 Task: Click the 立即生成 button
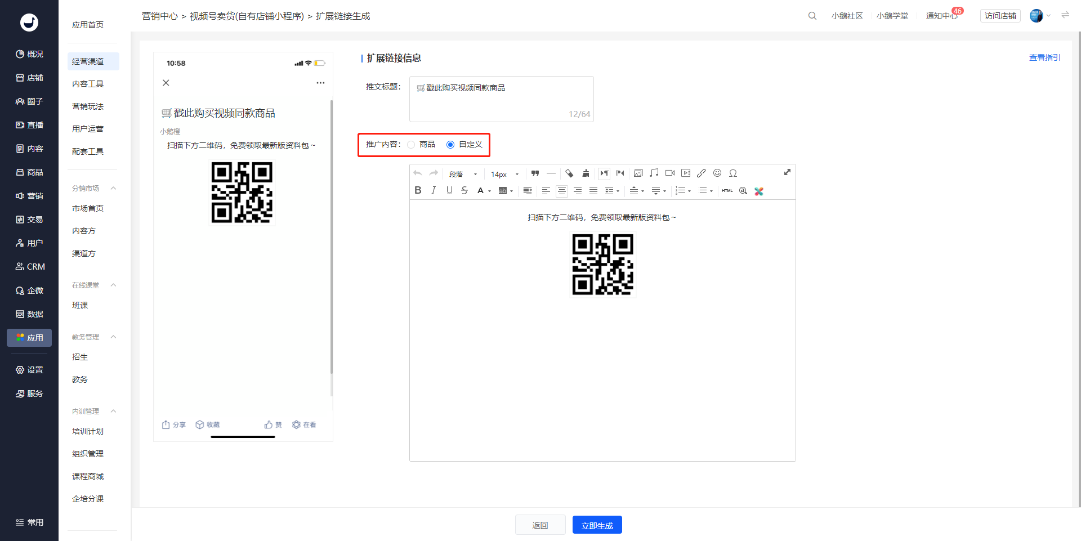pyautogui.click(x=597, y=525)
